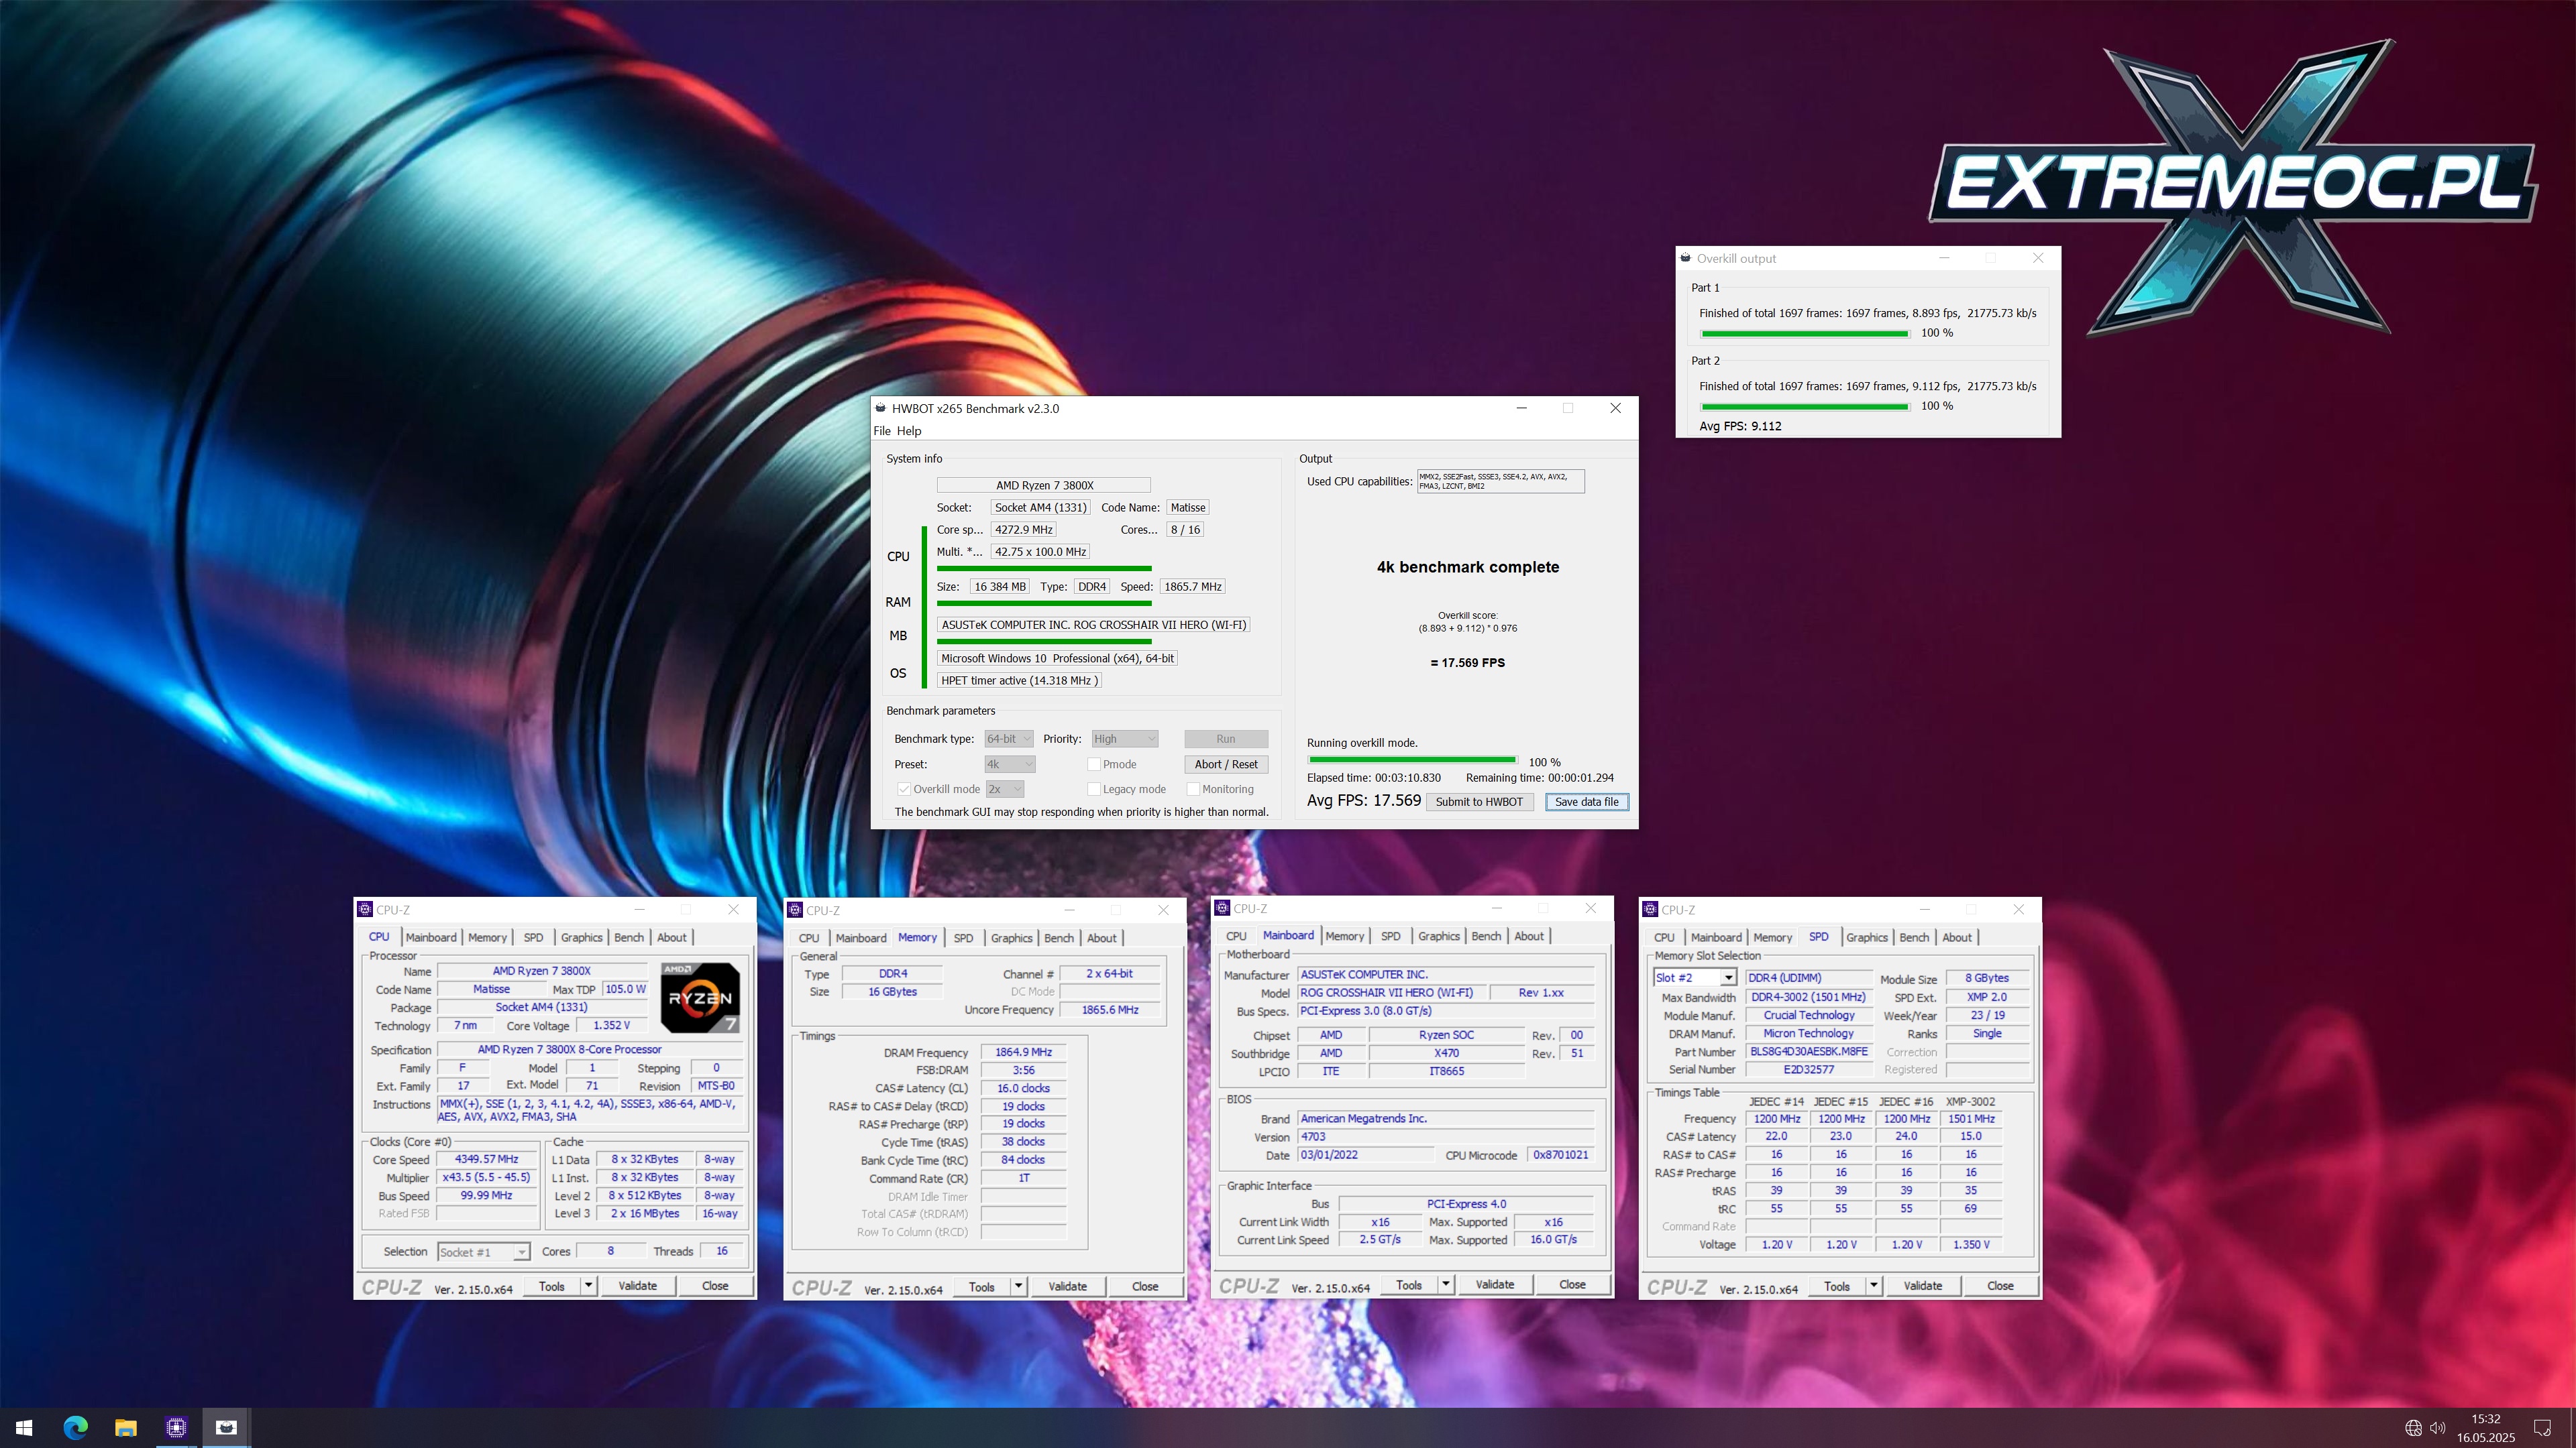Open the Priority High dropdown
This screenshot has height=1448, width=2576.
[x=1125, y=739]
